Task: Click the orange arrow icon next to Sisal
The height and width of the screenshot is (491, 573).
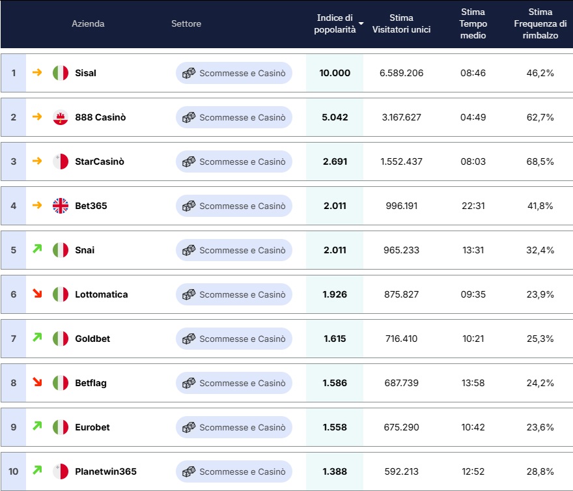Action: [x=36, y=73]
